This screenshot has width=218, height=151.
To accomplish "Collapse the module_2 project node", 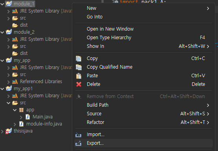I will 2,32.
